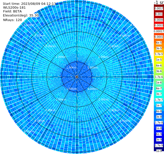Click the 0.0017 colorbar label

(x=159, y=8)
